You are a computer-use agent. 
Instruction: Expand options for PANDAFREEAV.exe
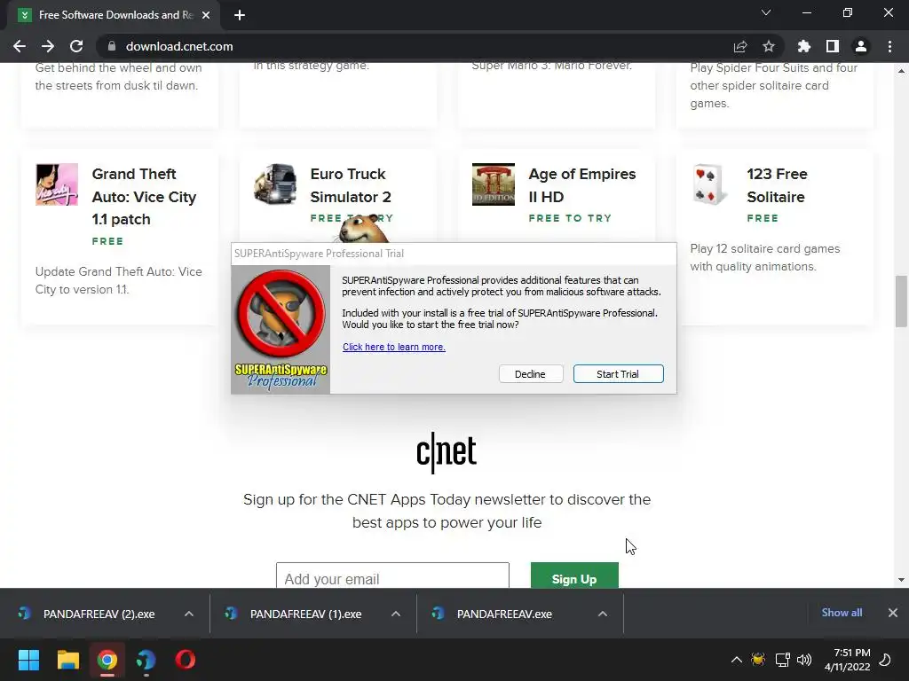coord(603,614)
